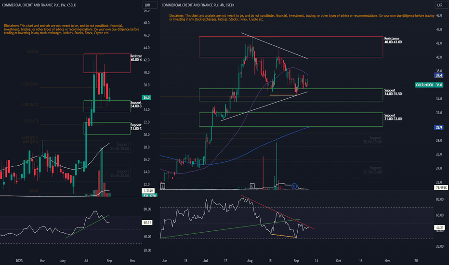Image resolution: width=449 pixels, height=265 pixels.
Task: Click the 36.0 price tag on the weekly chart
Action: pyautogui.click(x=146, y=97)
